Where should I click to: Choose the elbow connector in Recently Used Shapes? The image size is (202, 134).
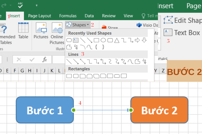124,40
